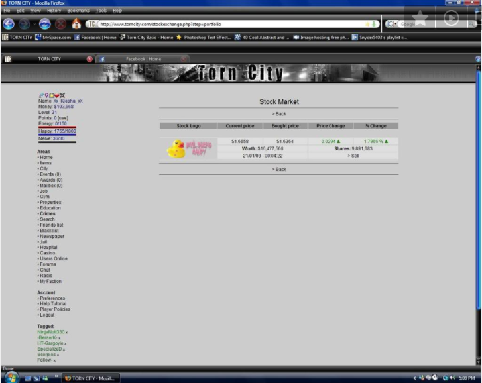The image size is (482, 383).
Task: Click the Points use link
Action: (63, 118)
